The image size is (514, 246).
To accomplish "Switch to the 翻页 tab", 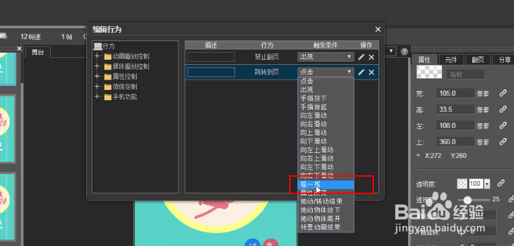I will [x=478, y=60].
